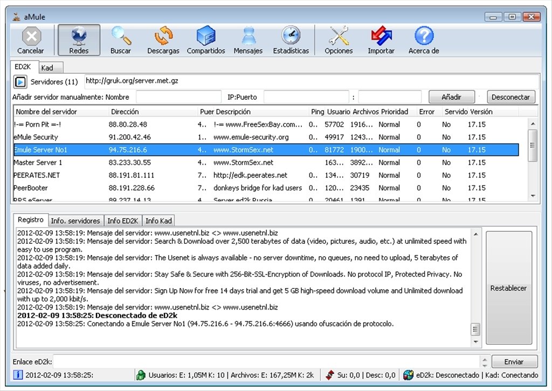
Task: Click the Importar toolbar icon
Action: pos(381,40)
